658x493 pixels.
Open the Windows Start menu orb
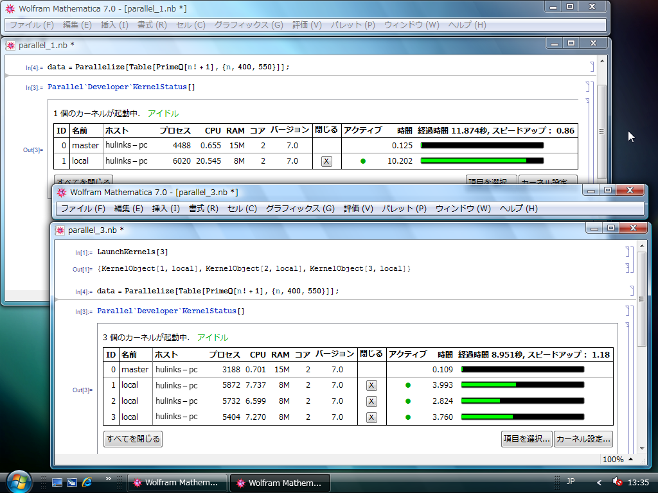point(19,482)
